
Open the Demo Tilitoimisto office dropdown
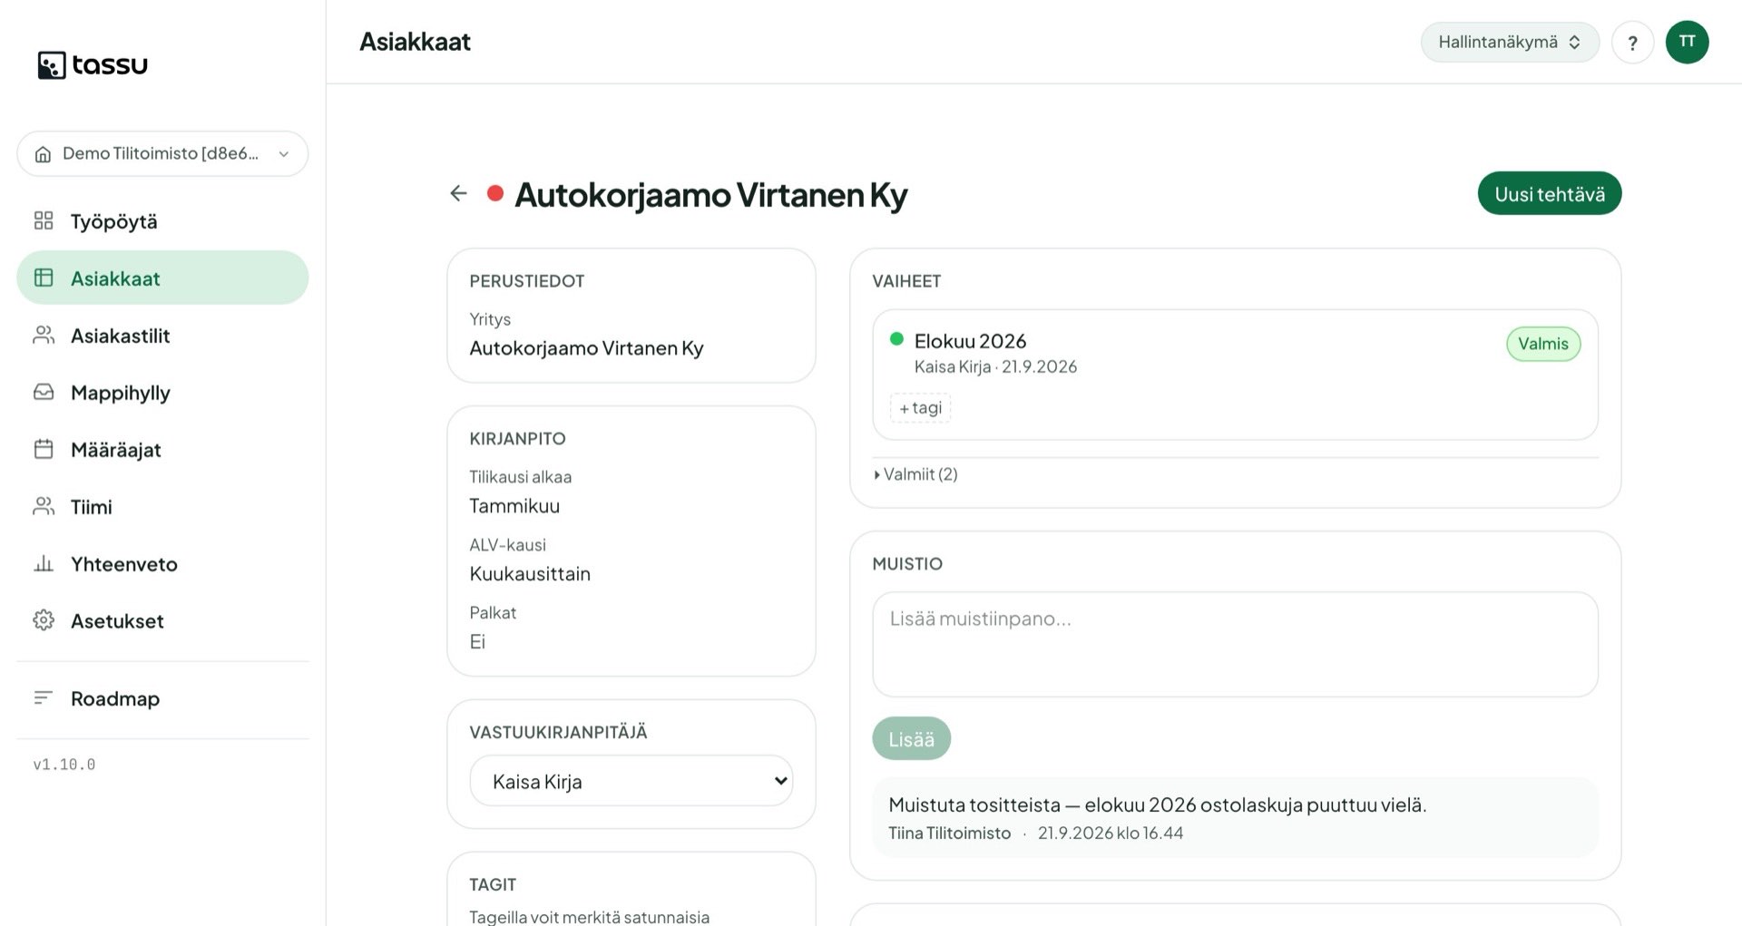[x=162, y=153]
